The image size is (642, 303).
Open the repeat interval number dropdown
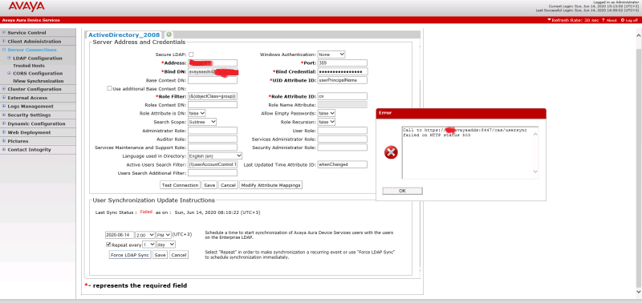pyautogui.click(x=148, y=244)
